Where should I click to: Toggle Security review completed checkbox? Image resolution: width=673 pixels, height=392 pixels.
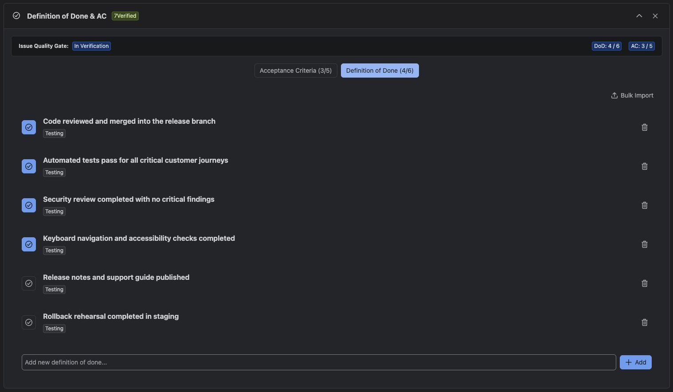point(29,205)
